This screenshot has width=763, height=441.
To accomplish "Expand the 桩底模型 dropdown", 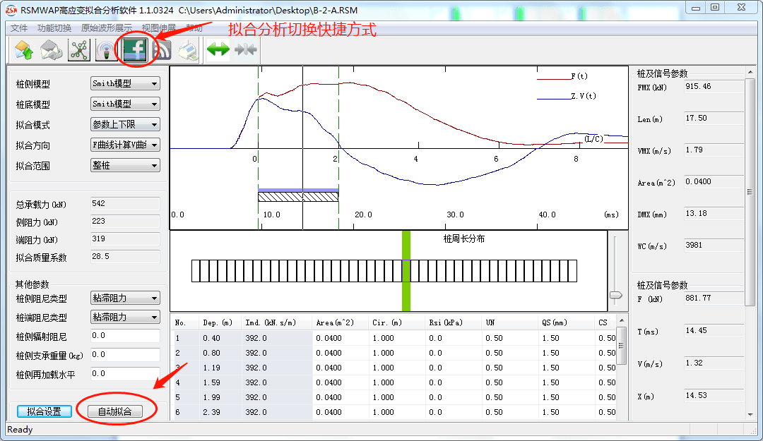I will pyautogui.click(x=154, y=104).
